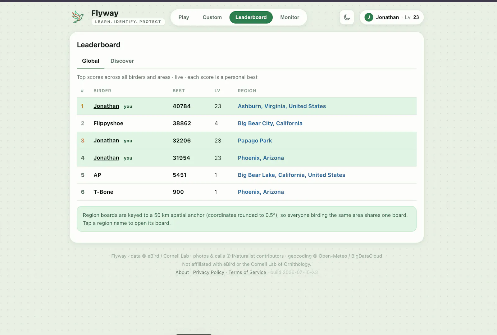Image resolution: width=497 pixels, height=335 pixels.
Task: Click the score 32206
Action: 182,141
